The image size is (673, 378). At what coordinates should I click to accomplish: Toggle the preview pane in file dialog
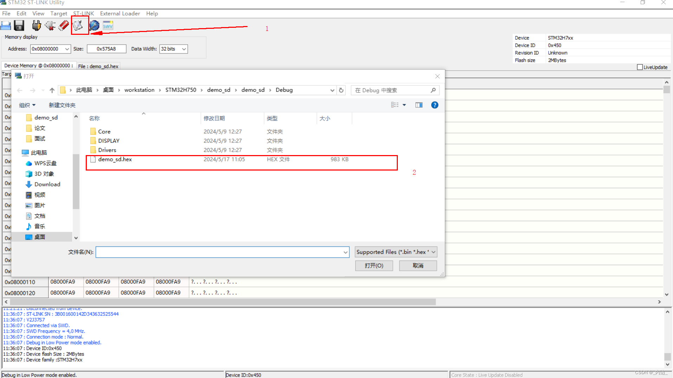pyautogui.click(x=419, y=105)
